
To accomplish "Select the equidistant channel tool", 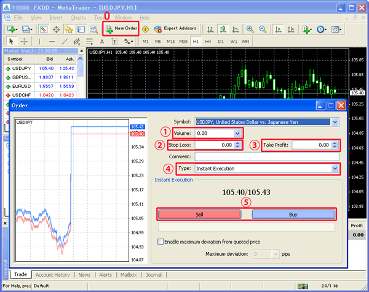I will [77, 42].
